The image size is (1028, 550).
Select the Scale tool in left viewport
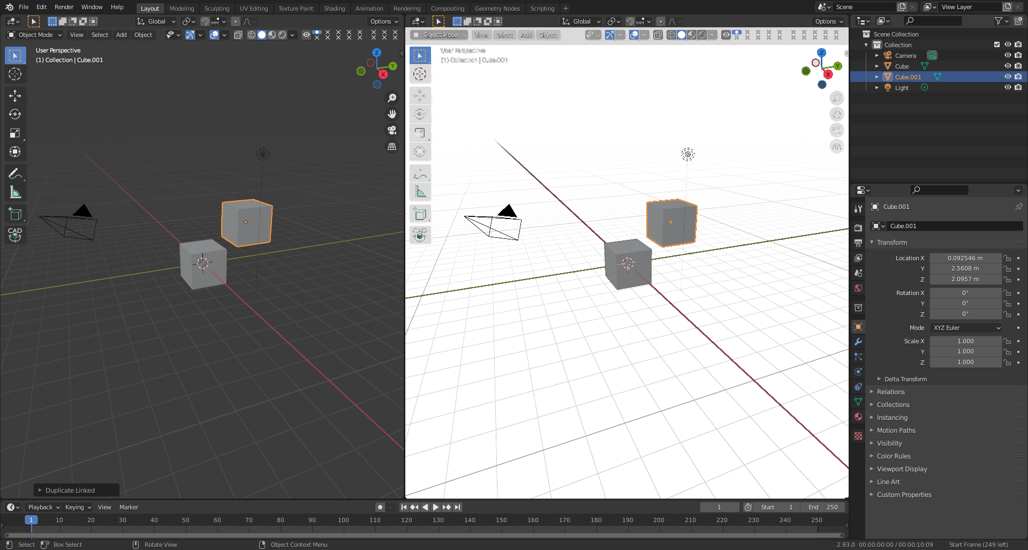(15, 133)
